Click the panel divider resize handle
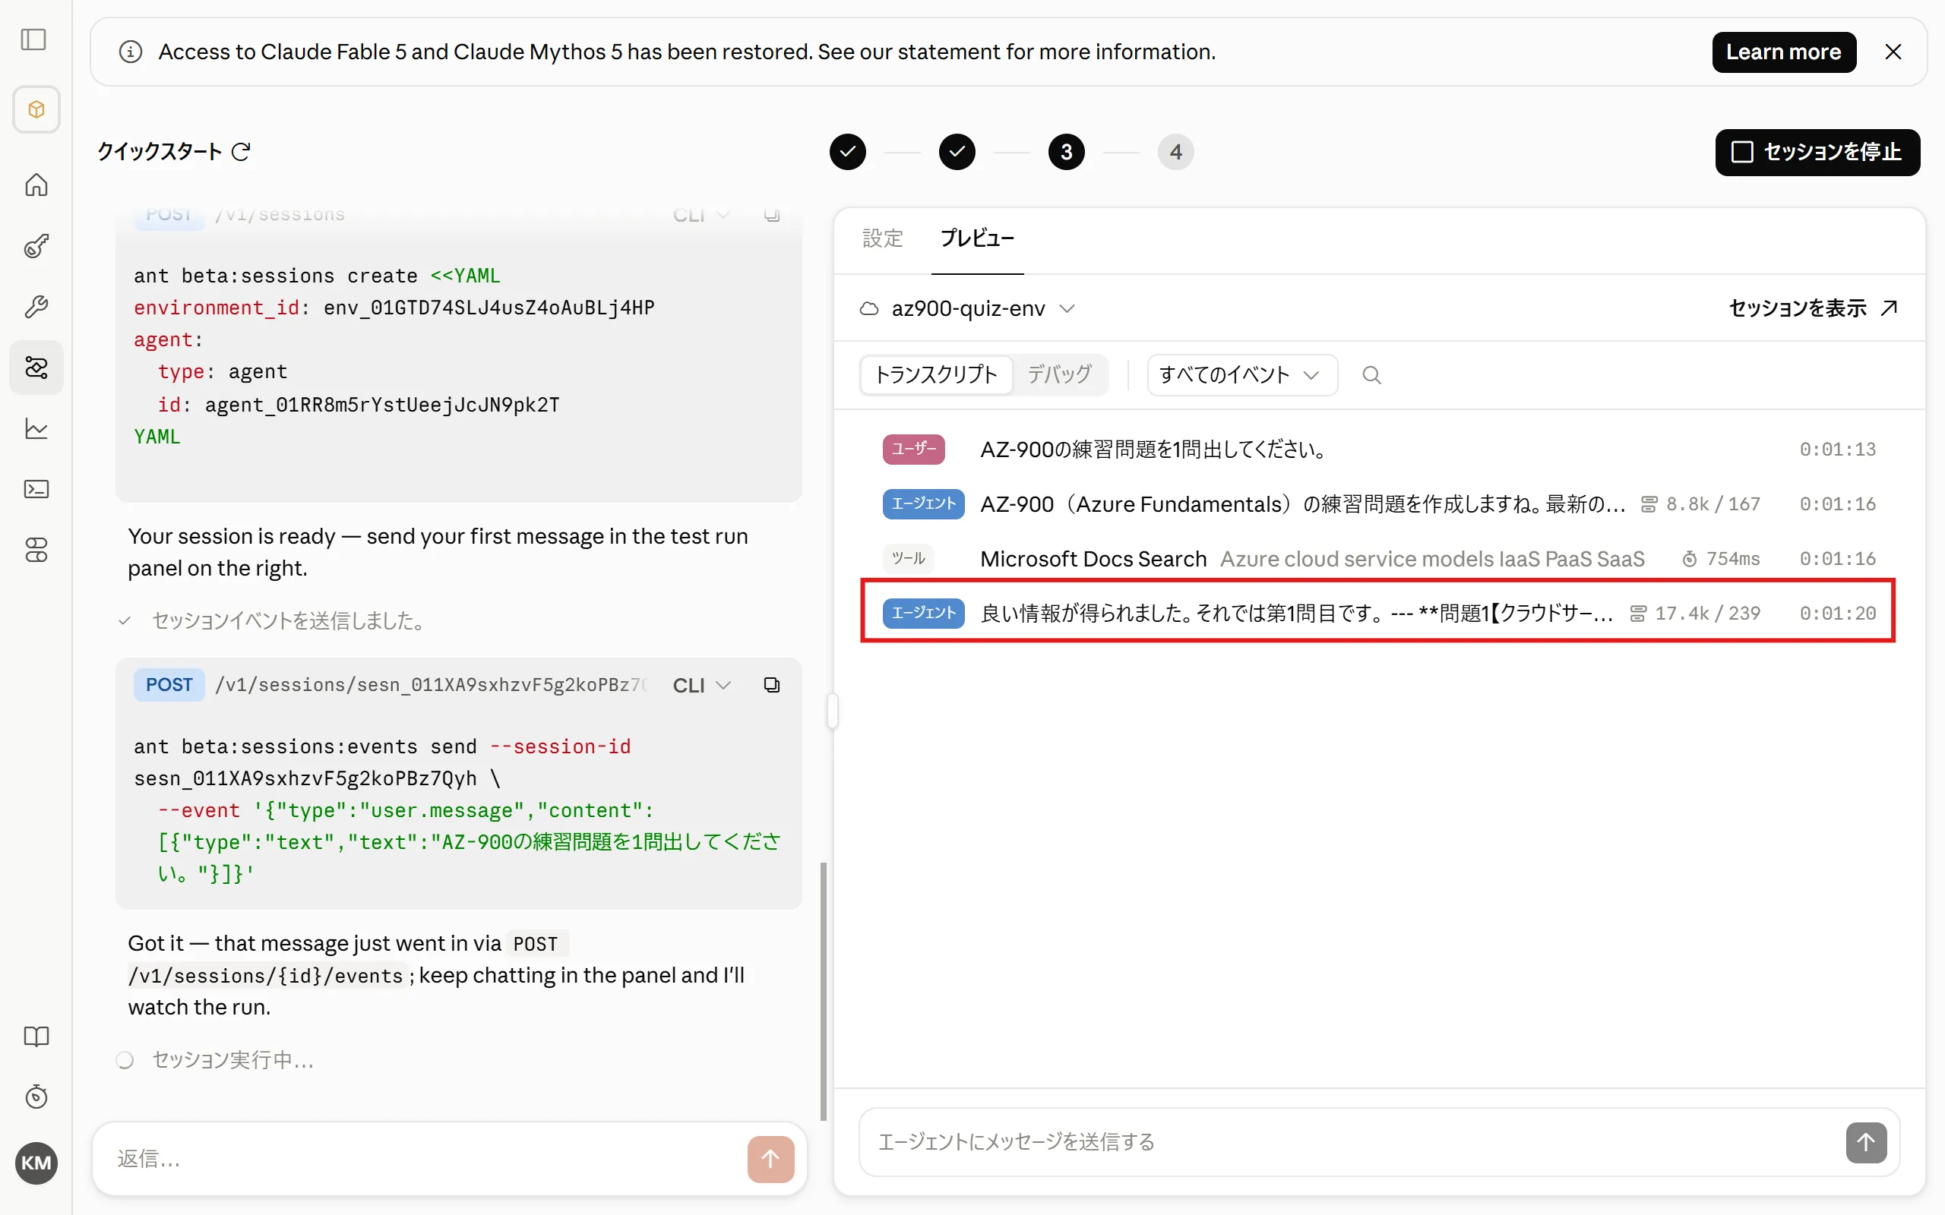Viewport: 1945px width, 1215px height. click(833, 712)
